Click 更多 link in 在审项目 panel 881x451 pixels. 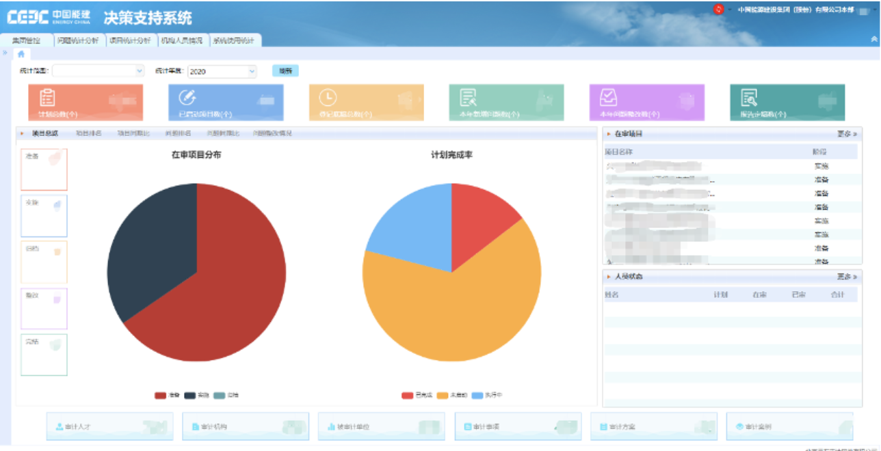(846, 134)
